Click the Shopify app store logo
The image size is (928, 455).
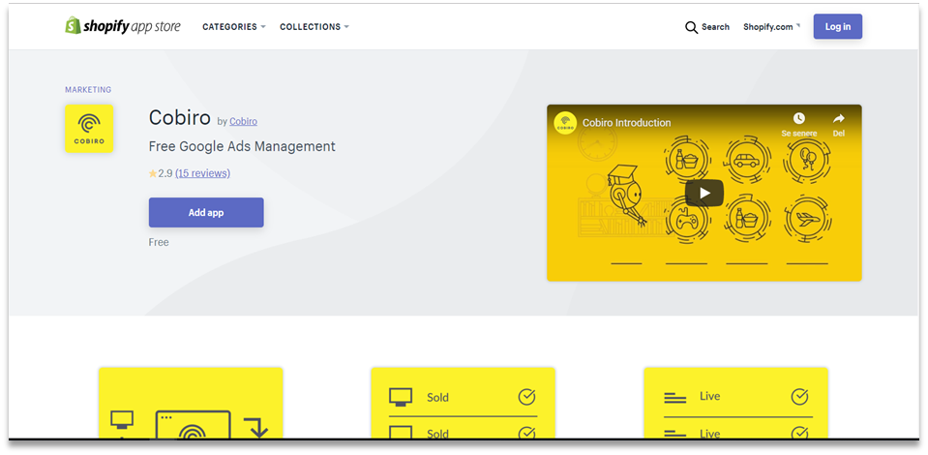tap(123, 26)
